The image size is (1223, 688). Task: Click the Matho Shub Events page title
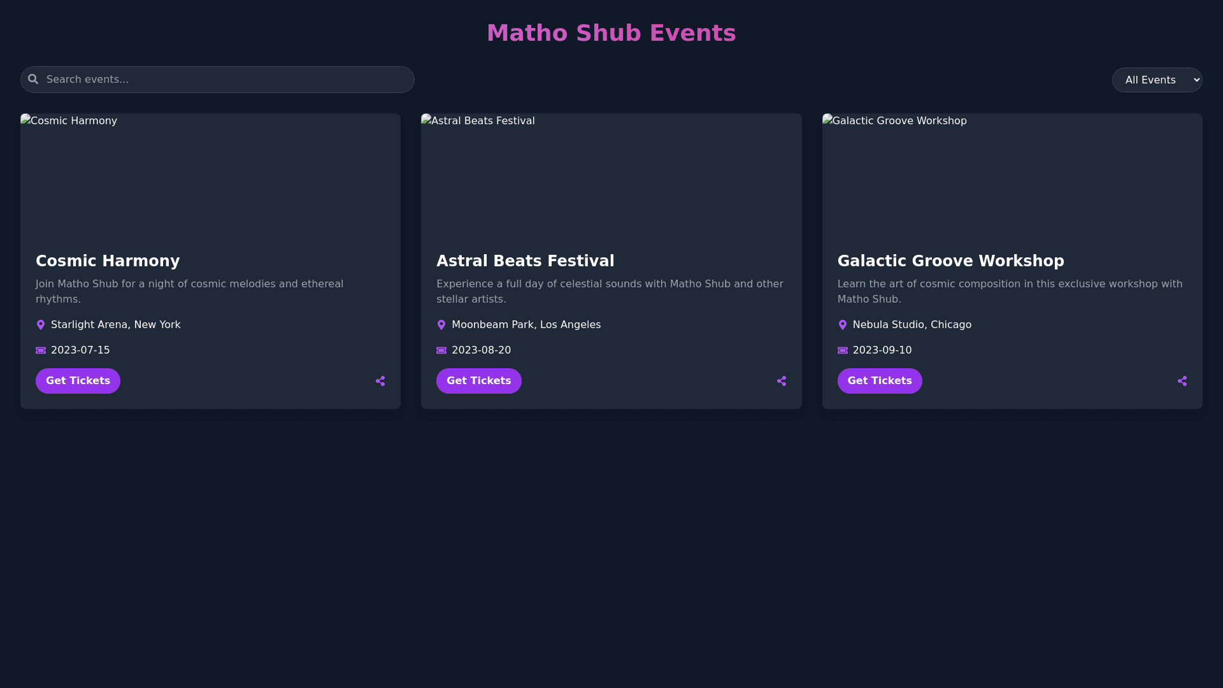(x=611, y=33)
